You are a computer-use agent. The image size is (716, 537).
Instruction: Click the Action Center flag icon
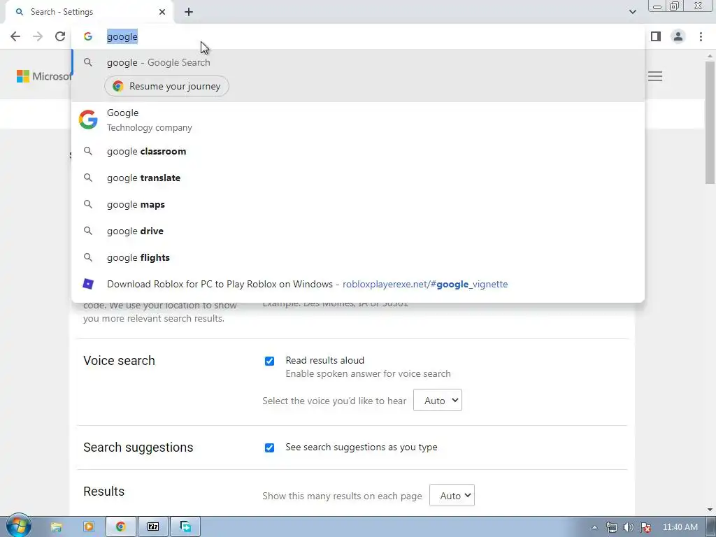[x=645, y=527]
